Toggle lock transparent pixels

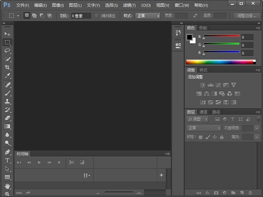point(200,137)
